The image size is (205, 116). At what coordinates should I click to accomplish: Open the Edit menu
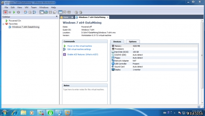click(x=12, y=7)
